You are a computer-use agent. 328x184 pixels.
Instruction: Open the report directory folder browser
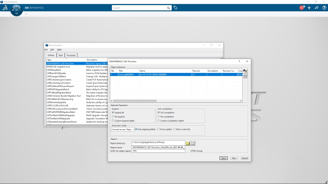click(x=188, y=143)
